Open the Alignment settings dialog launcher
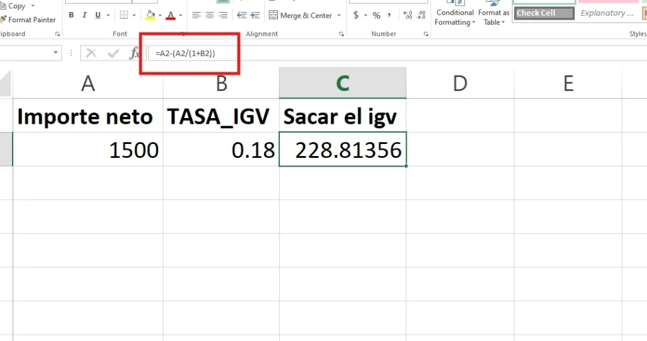Viewport: 647px width, 341px height. tap(341, 34)
